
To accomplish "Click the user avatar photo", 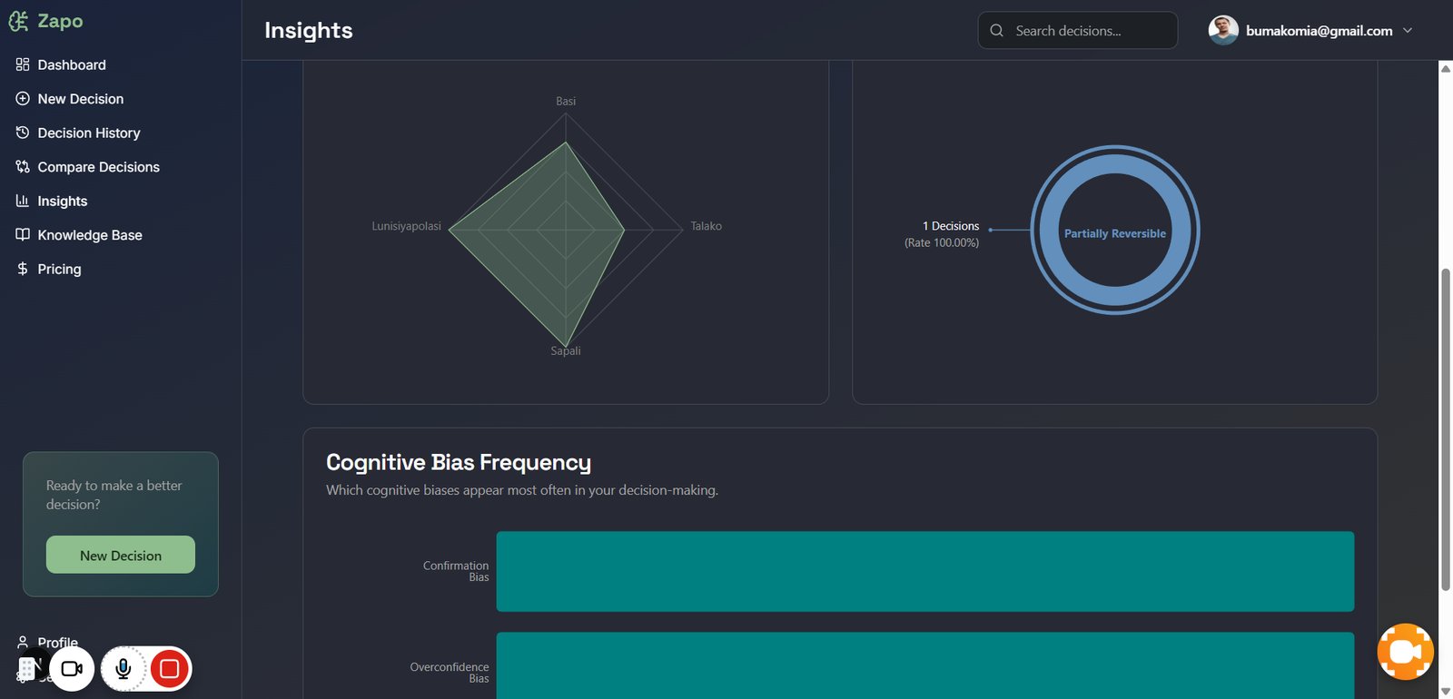I will tap(1223, 30).
